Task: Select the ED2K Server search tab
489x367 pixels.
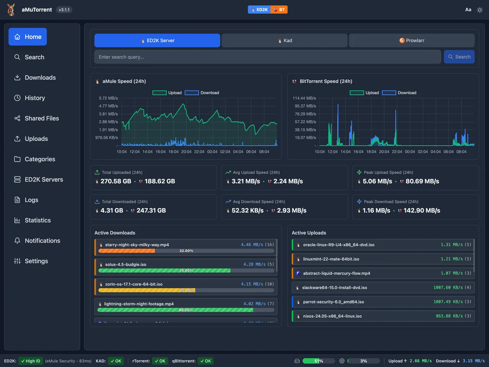Action: click(x=157, y=41)
